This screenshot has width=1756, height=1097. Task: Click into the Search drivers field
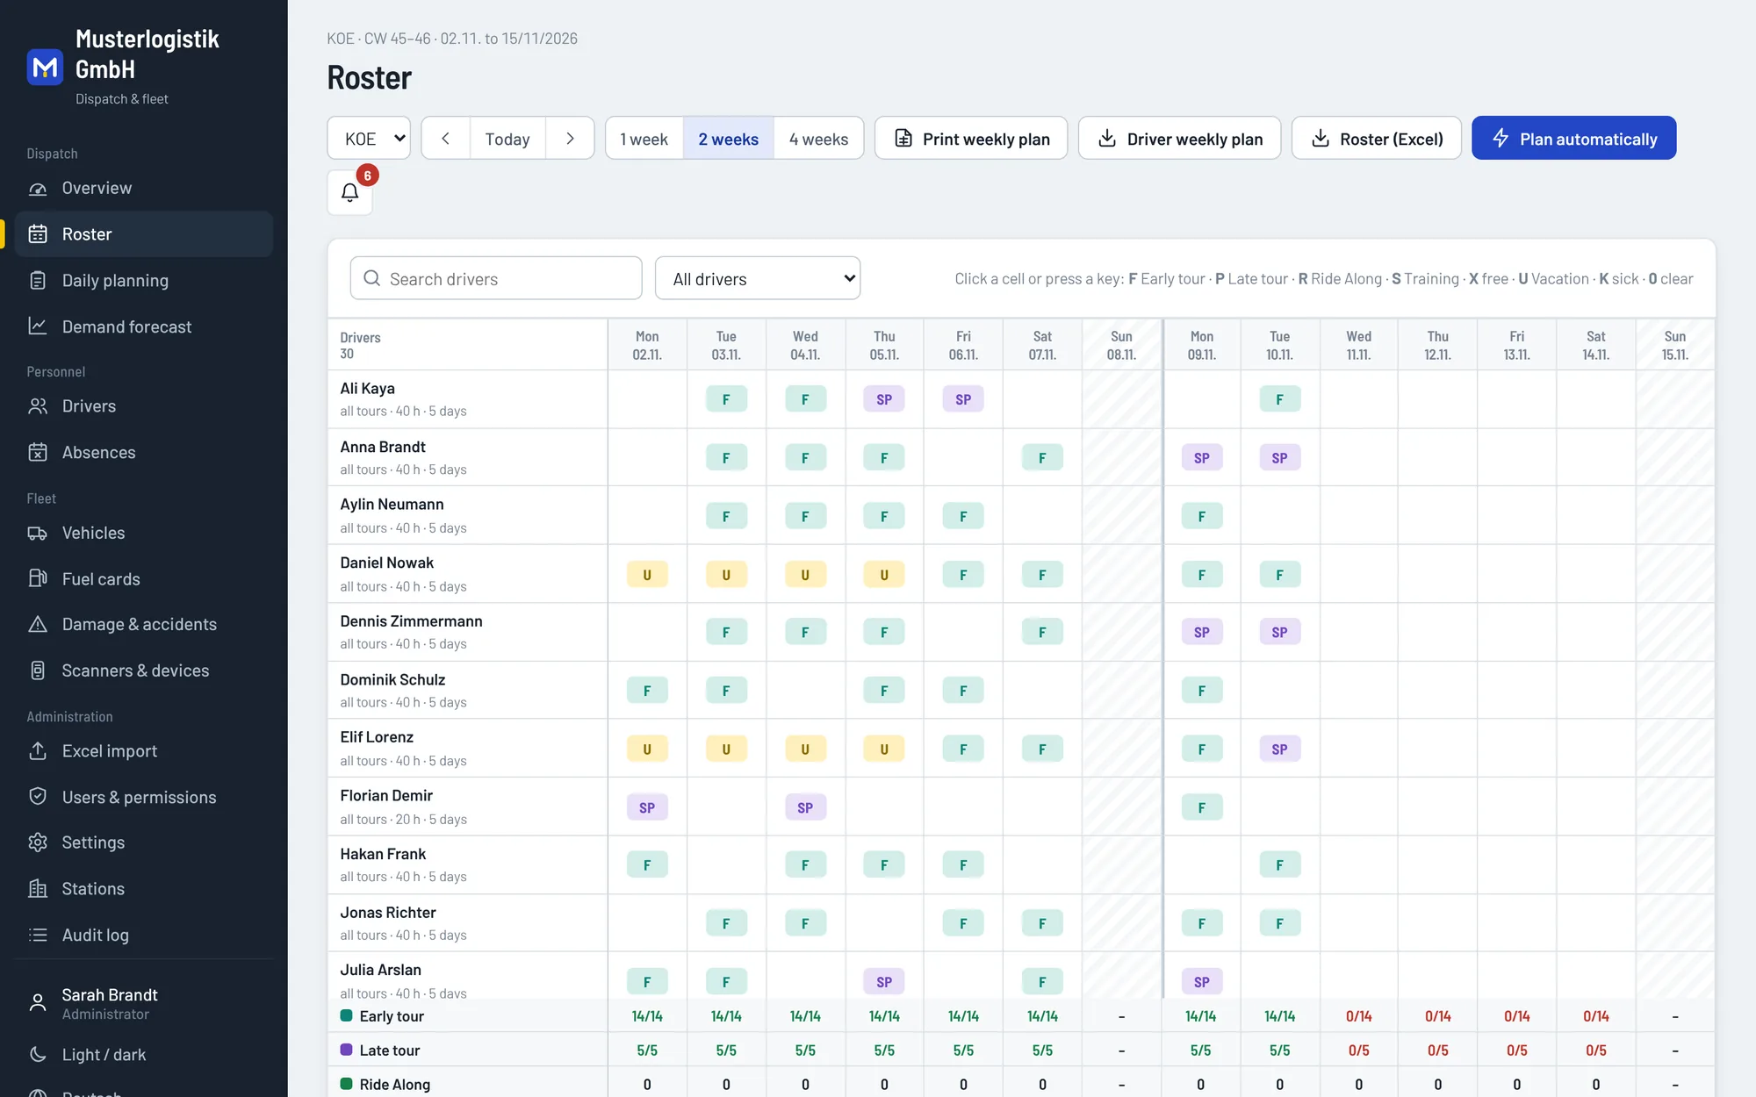click(496, 279)
